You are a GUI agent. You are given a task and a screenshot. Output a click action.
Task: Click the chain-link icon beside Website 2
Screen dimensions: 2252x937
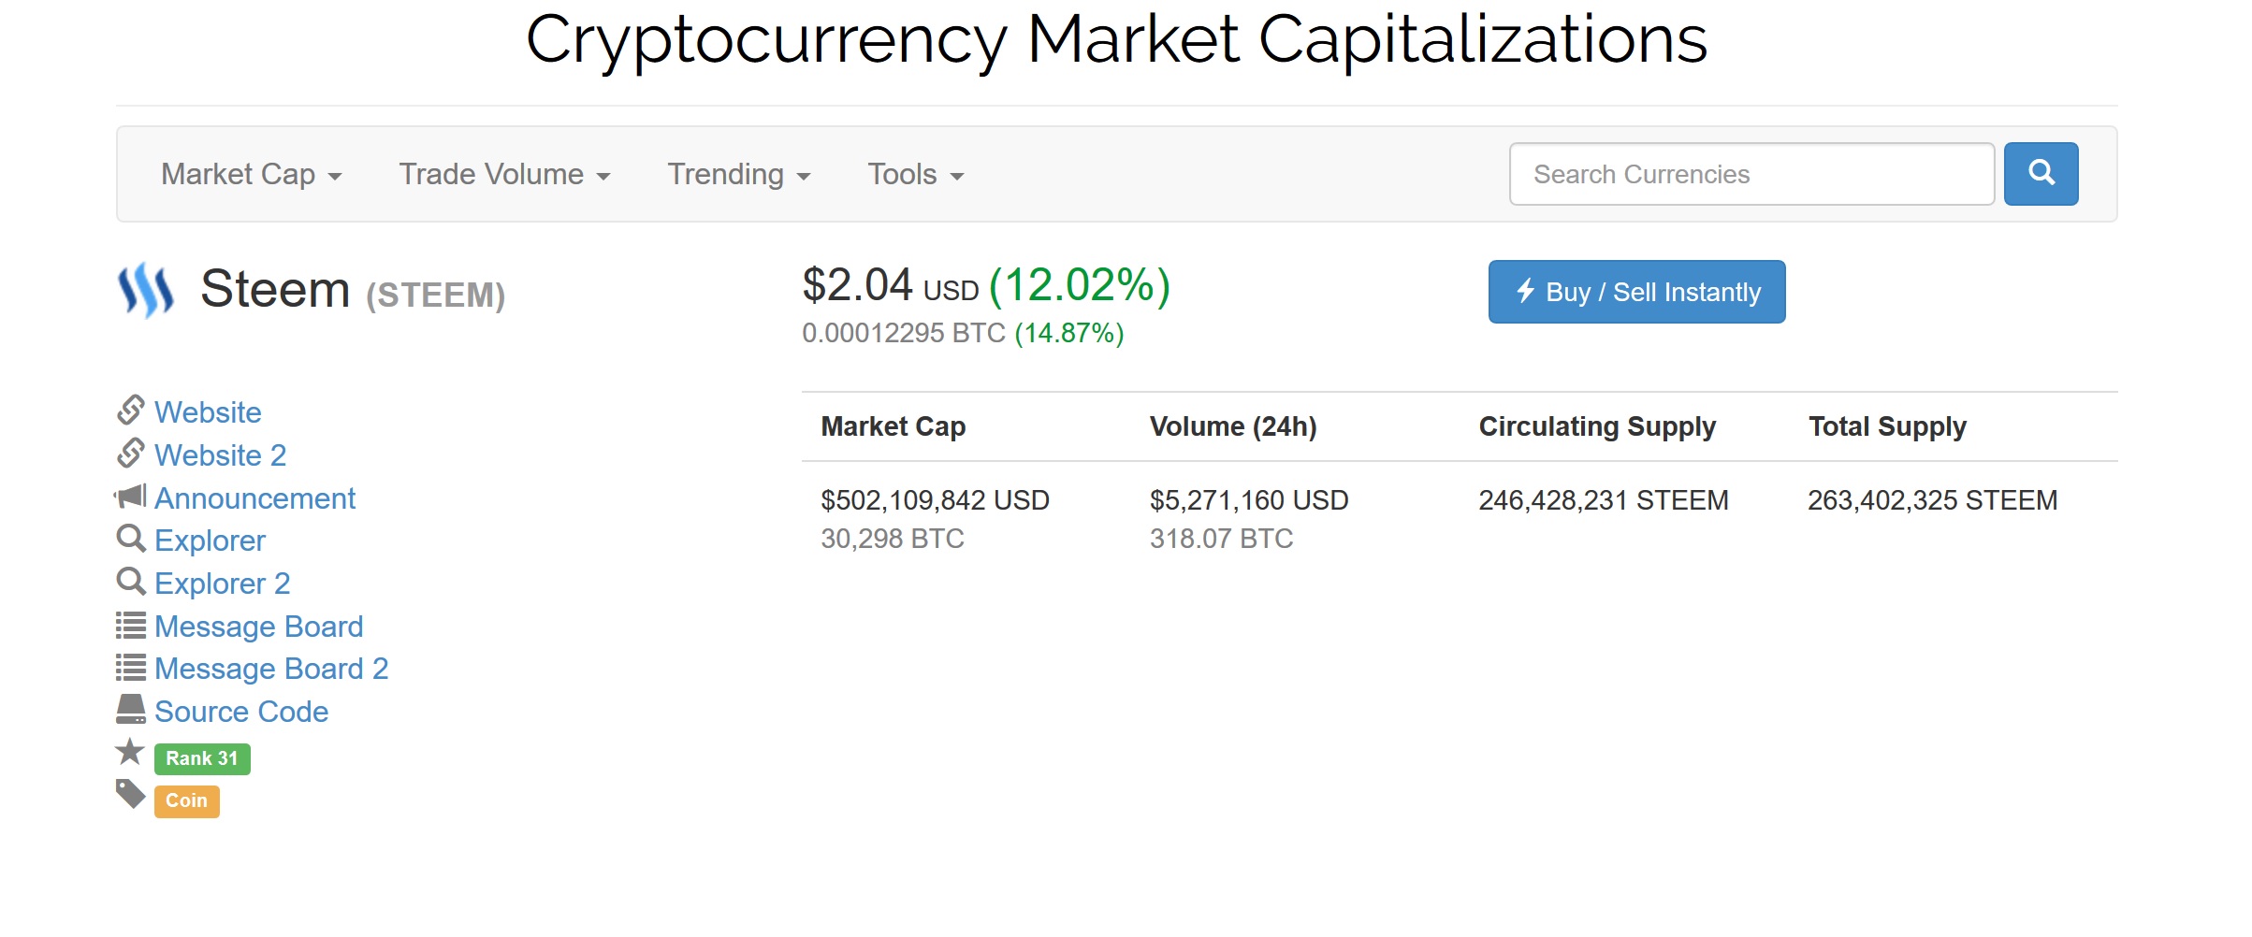(x=131, y=454)
